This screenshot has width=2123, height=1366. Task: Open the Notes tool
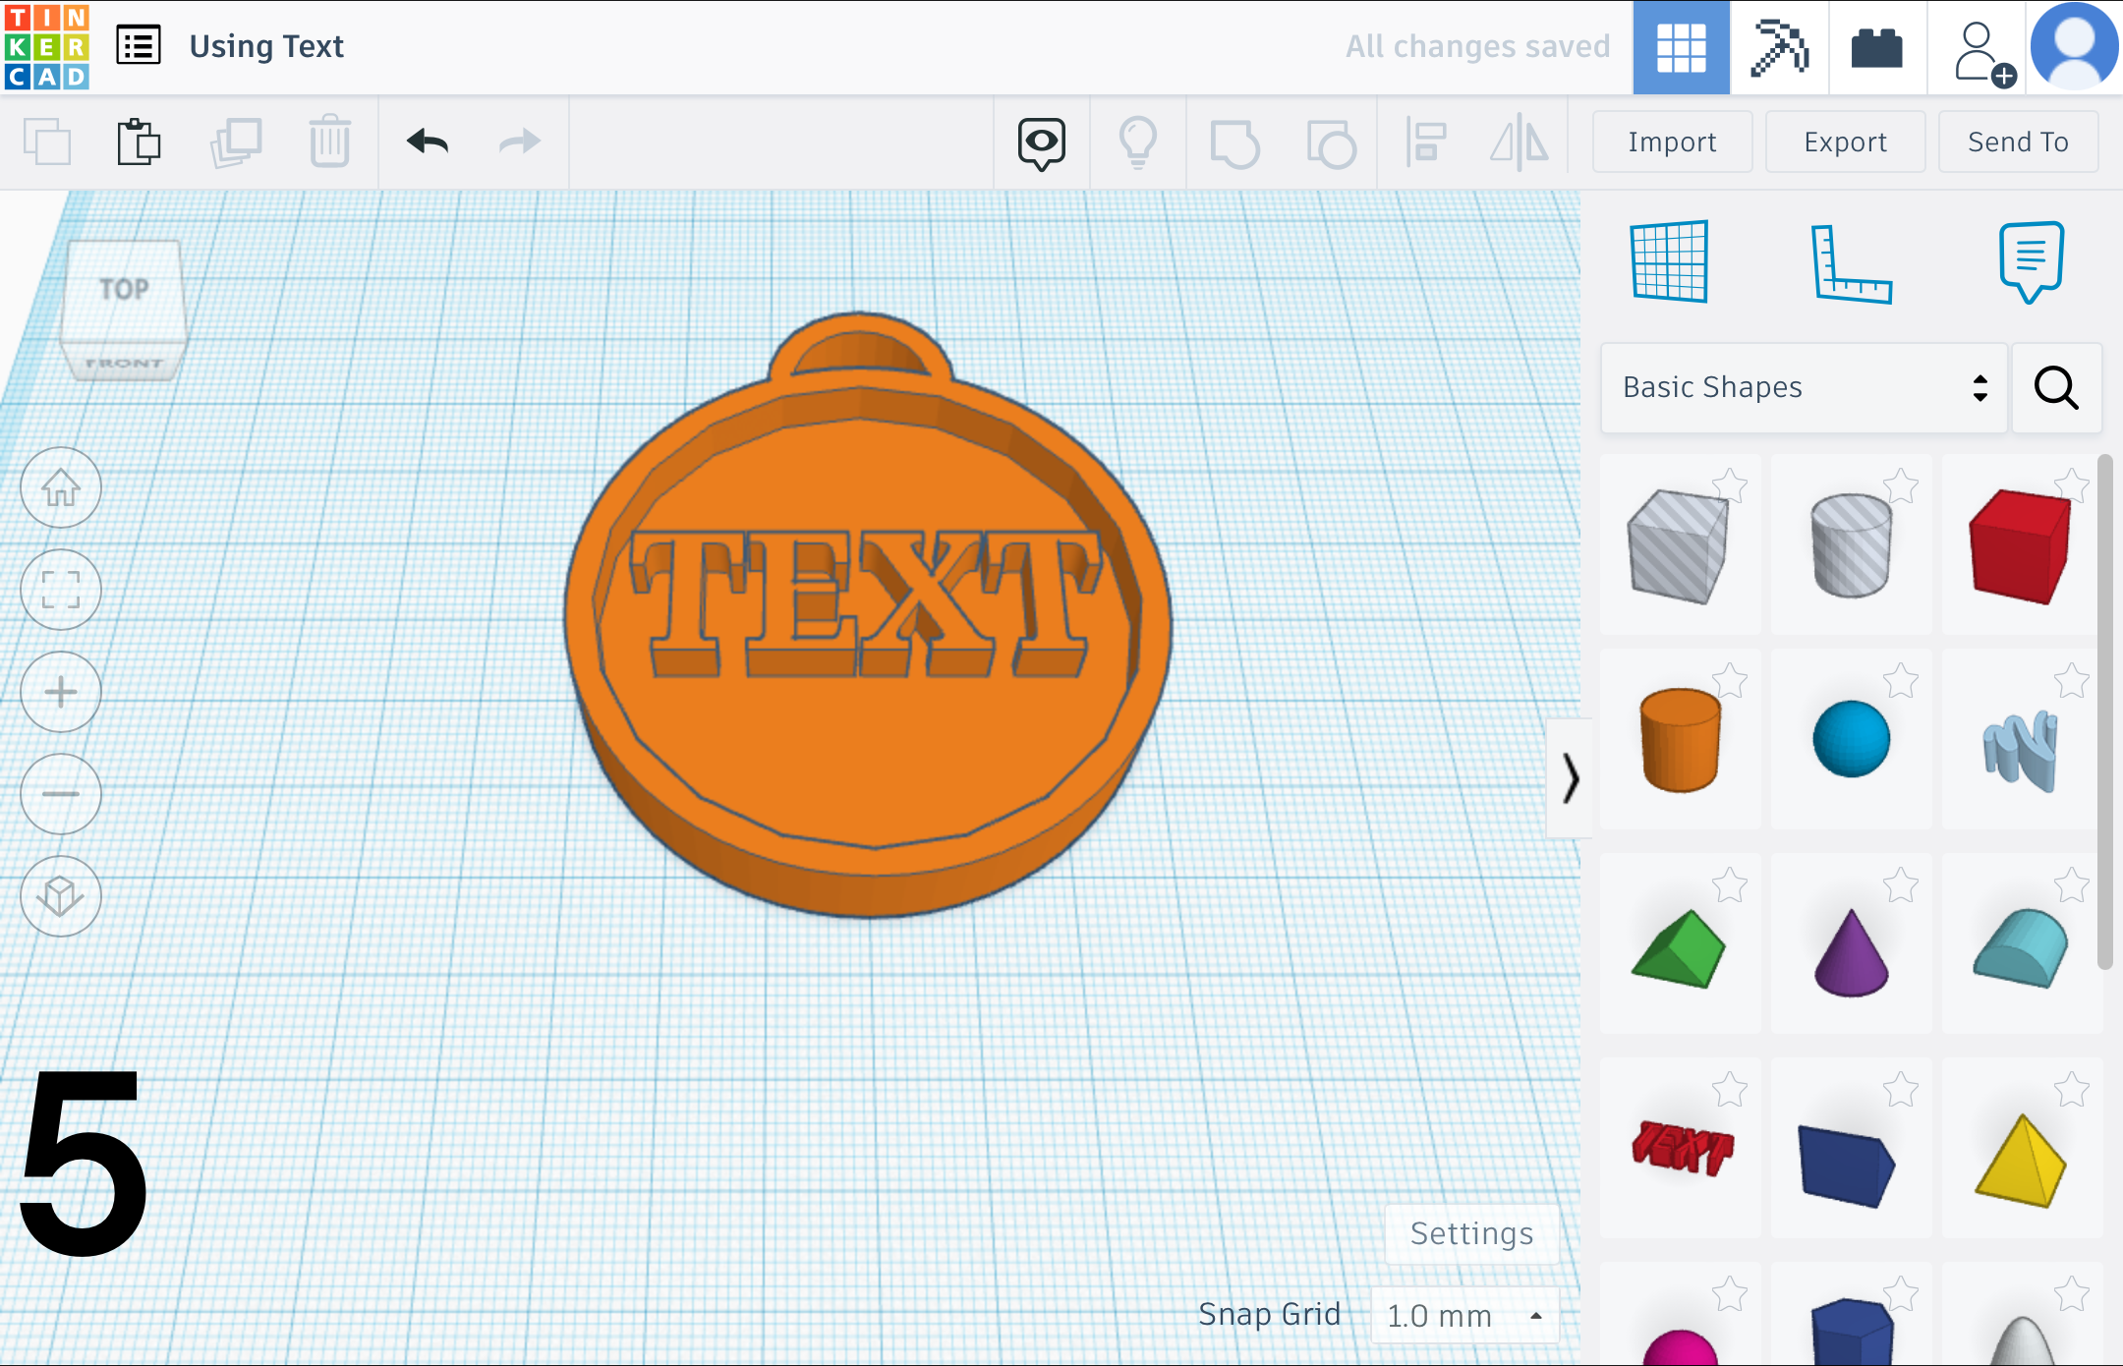(x=2031, y=261)
